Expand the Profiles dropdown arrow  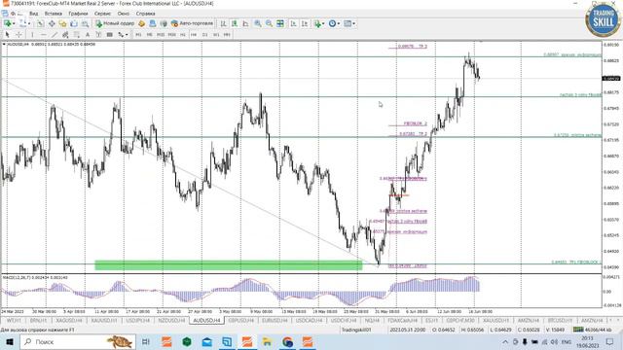tap(29, 23)
